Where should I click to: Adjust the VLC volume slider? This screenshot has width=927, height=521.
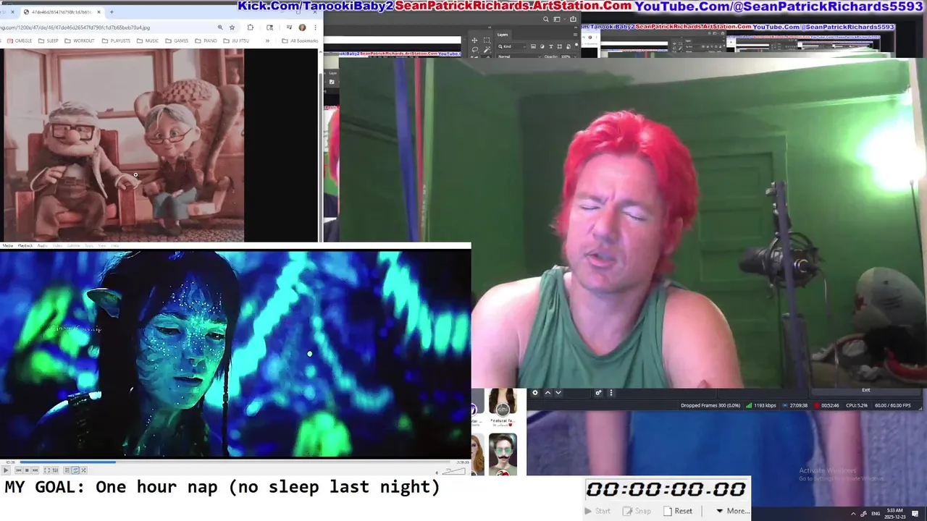tap(454, 472)
